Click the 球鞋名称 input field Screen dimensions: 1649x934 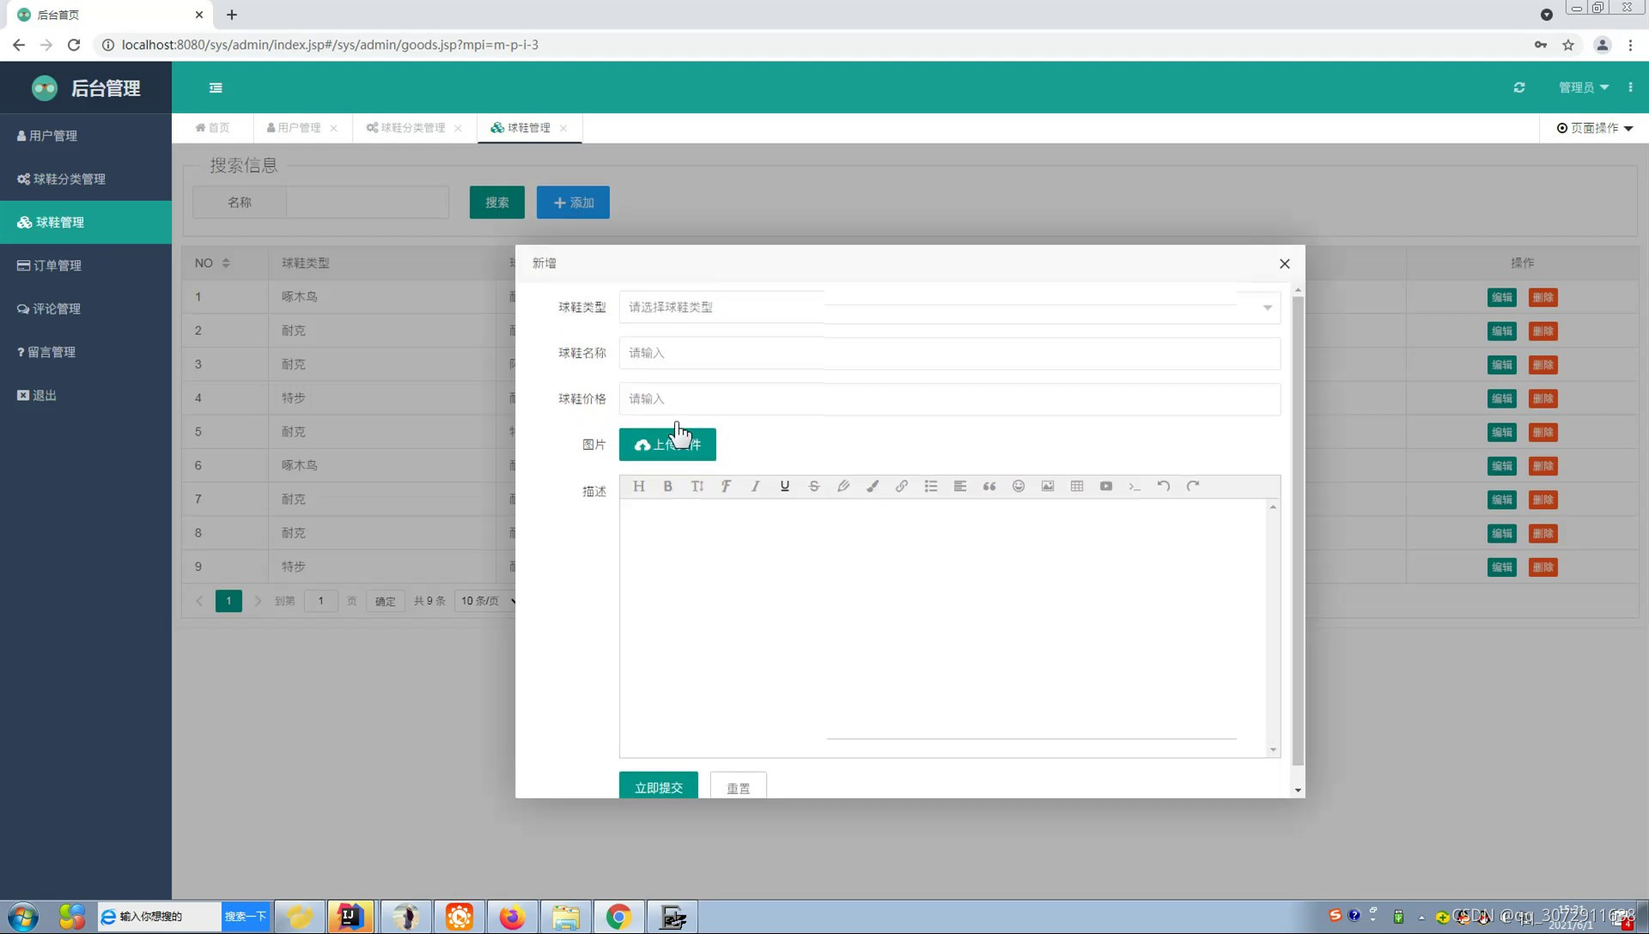point(949,353)
